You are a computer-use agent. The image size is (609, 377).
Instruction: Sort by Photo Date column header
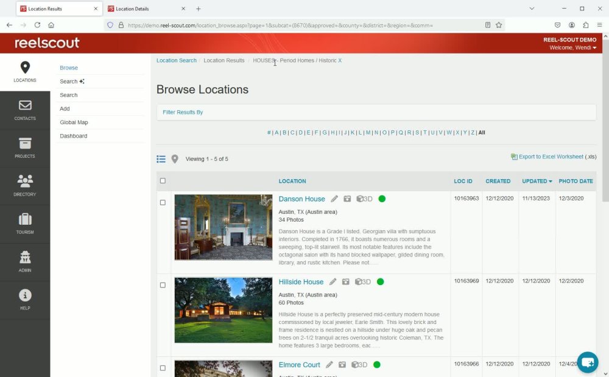pos(576,181)
